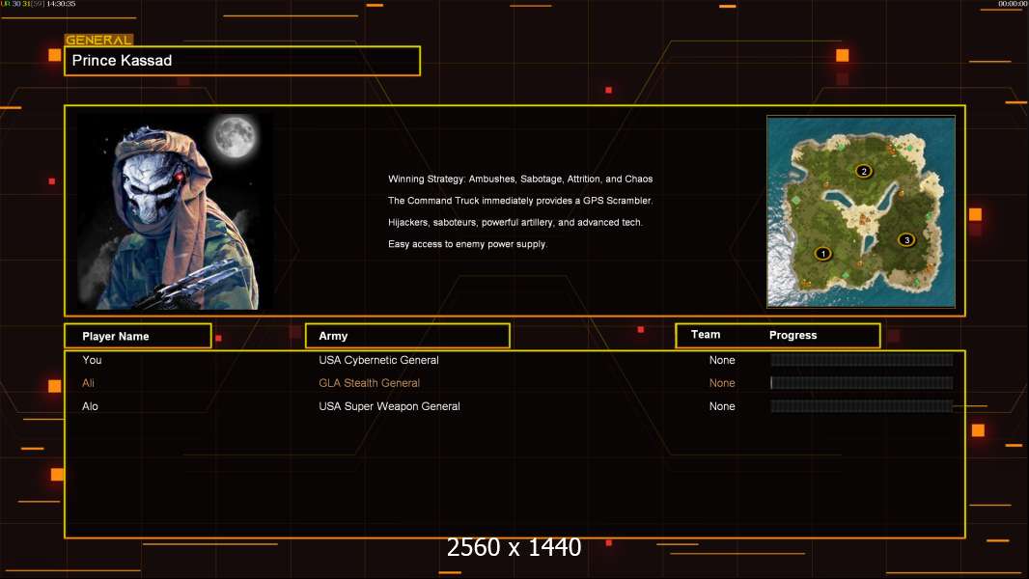The height and width of the screenshot is (579, 1029).
Task: Click USA Cybernetic General army entry
Action: [378, 360]
